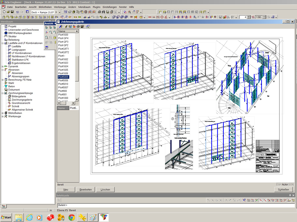Select Plott5006 in the drawing list
297x222 pixels.
63,80
